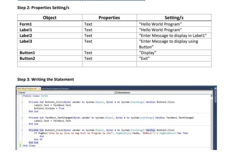The width and height of the screenshot is (232, 167).
Task: Collapse the Button1_Click sub outline
Action: click(22, 102)
